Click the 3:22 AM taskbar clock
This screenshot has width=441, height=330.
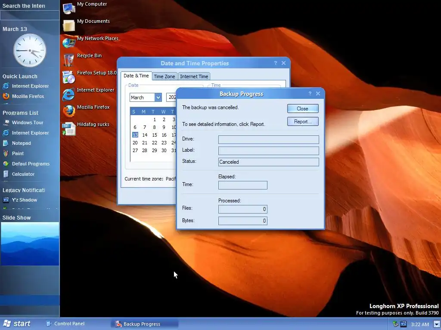420,324
